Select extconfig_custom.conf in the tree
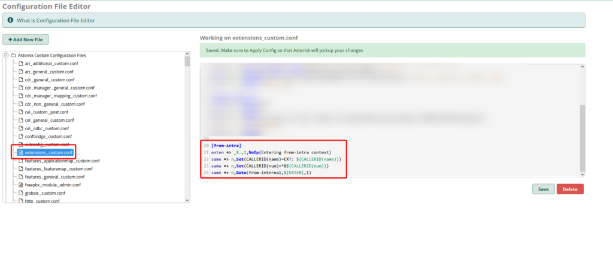Image resolution: width=613 pixels, height=255 pixels. 47,145
